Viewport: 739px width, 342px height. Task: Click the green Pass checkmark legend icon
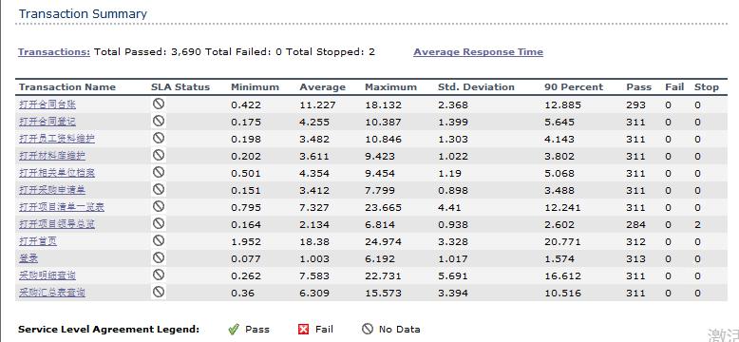(x=234, y=330)
